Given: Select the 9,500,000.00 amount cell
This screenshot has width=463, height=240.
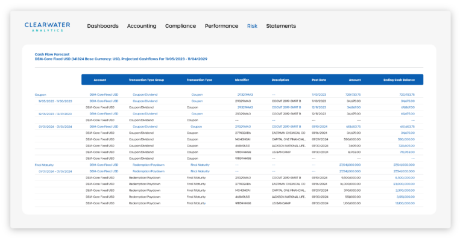Looking at the screenshot, I should click(351, 178).
